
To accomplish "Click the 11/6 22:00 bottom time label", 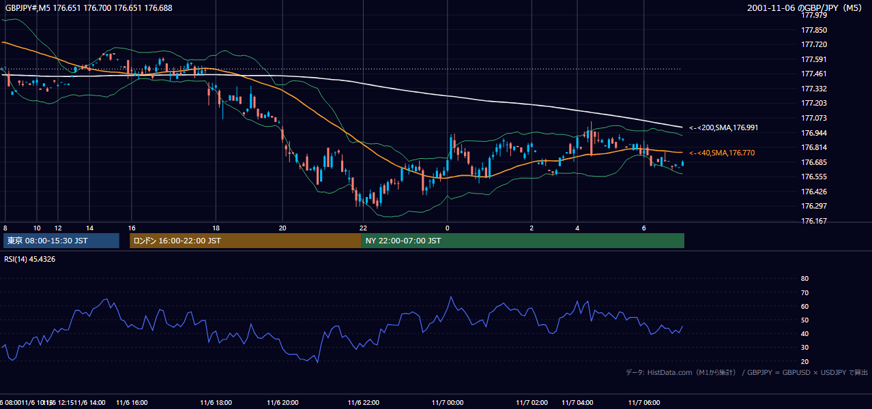I will click(x=364, y=403).
